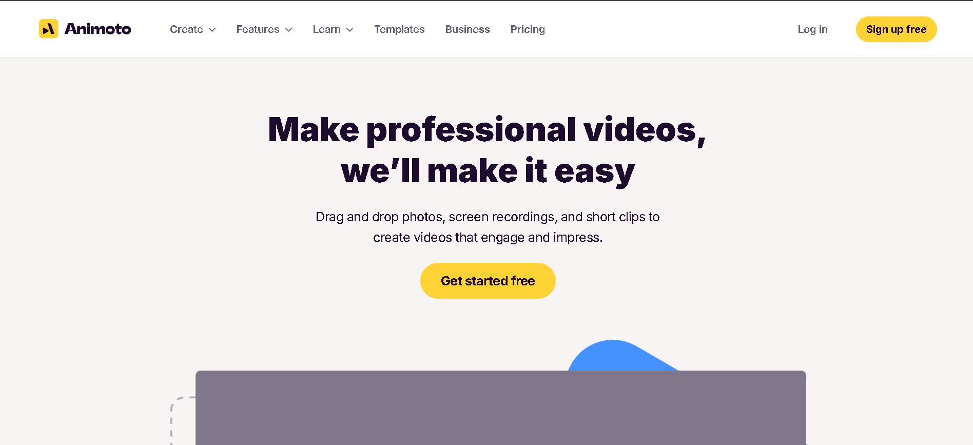This screenshot has width=973, height=445.
Task: Click the chevron next to Create
Action: pos(212,30)
